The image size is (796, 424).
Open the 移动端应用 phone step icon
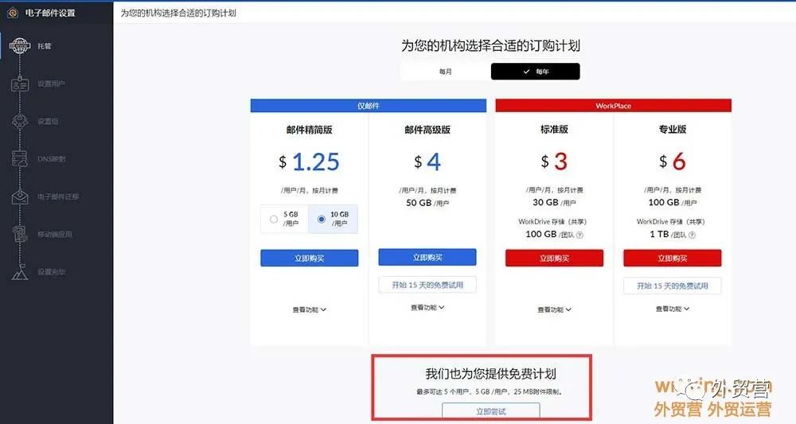pyautogui.click(x=20, y=234)
